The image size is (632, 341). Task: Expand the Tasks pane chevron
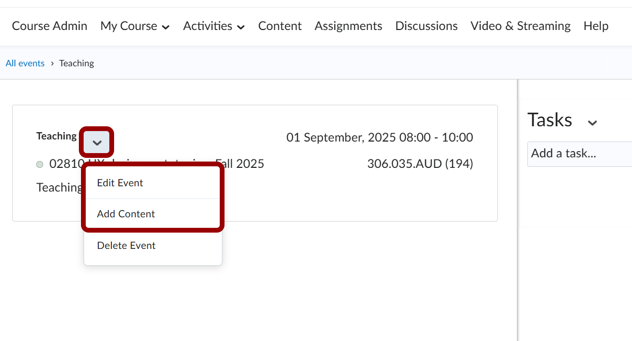pyautogui.click(x=592, y=123)
